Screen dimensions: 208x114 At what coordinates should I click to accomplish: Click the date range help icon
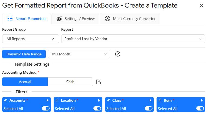coord(118,54)
